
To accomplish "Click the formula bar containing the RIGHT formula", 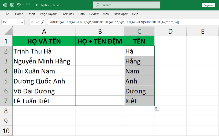I will pos(133,22).
